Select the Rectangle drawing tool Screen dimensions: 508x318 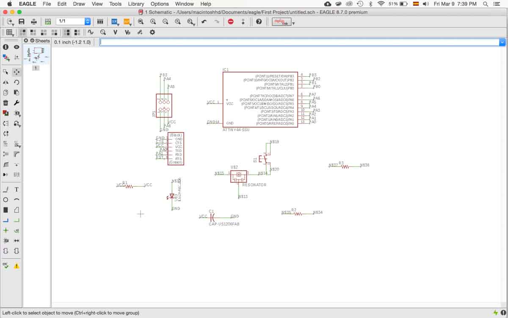[6, 210]
